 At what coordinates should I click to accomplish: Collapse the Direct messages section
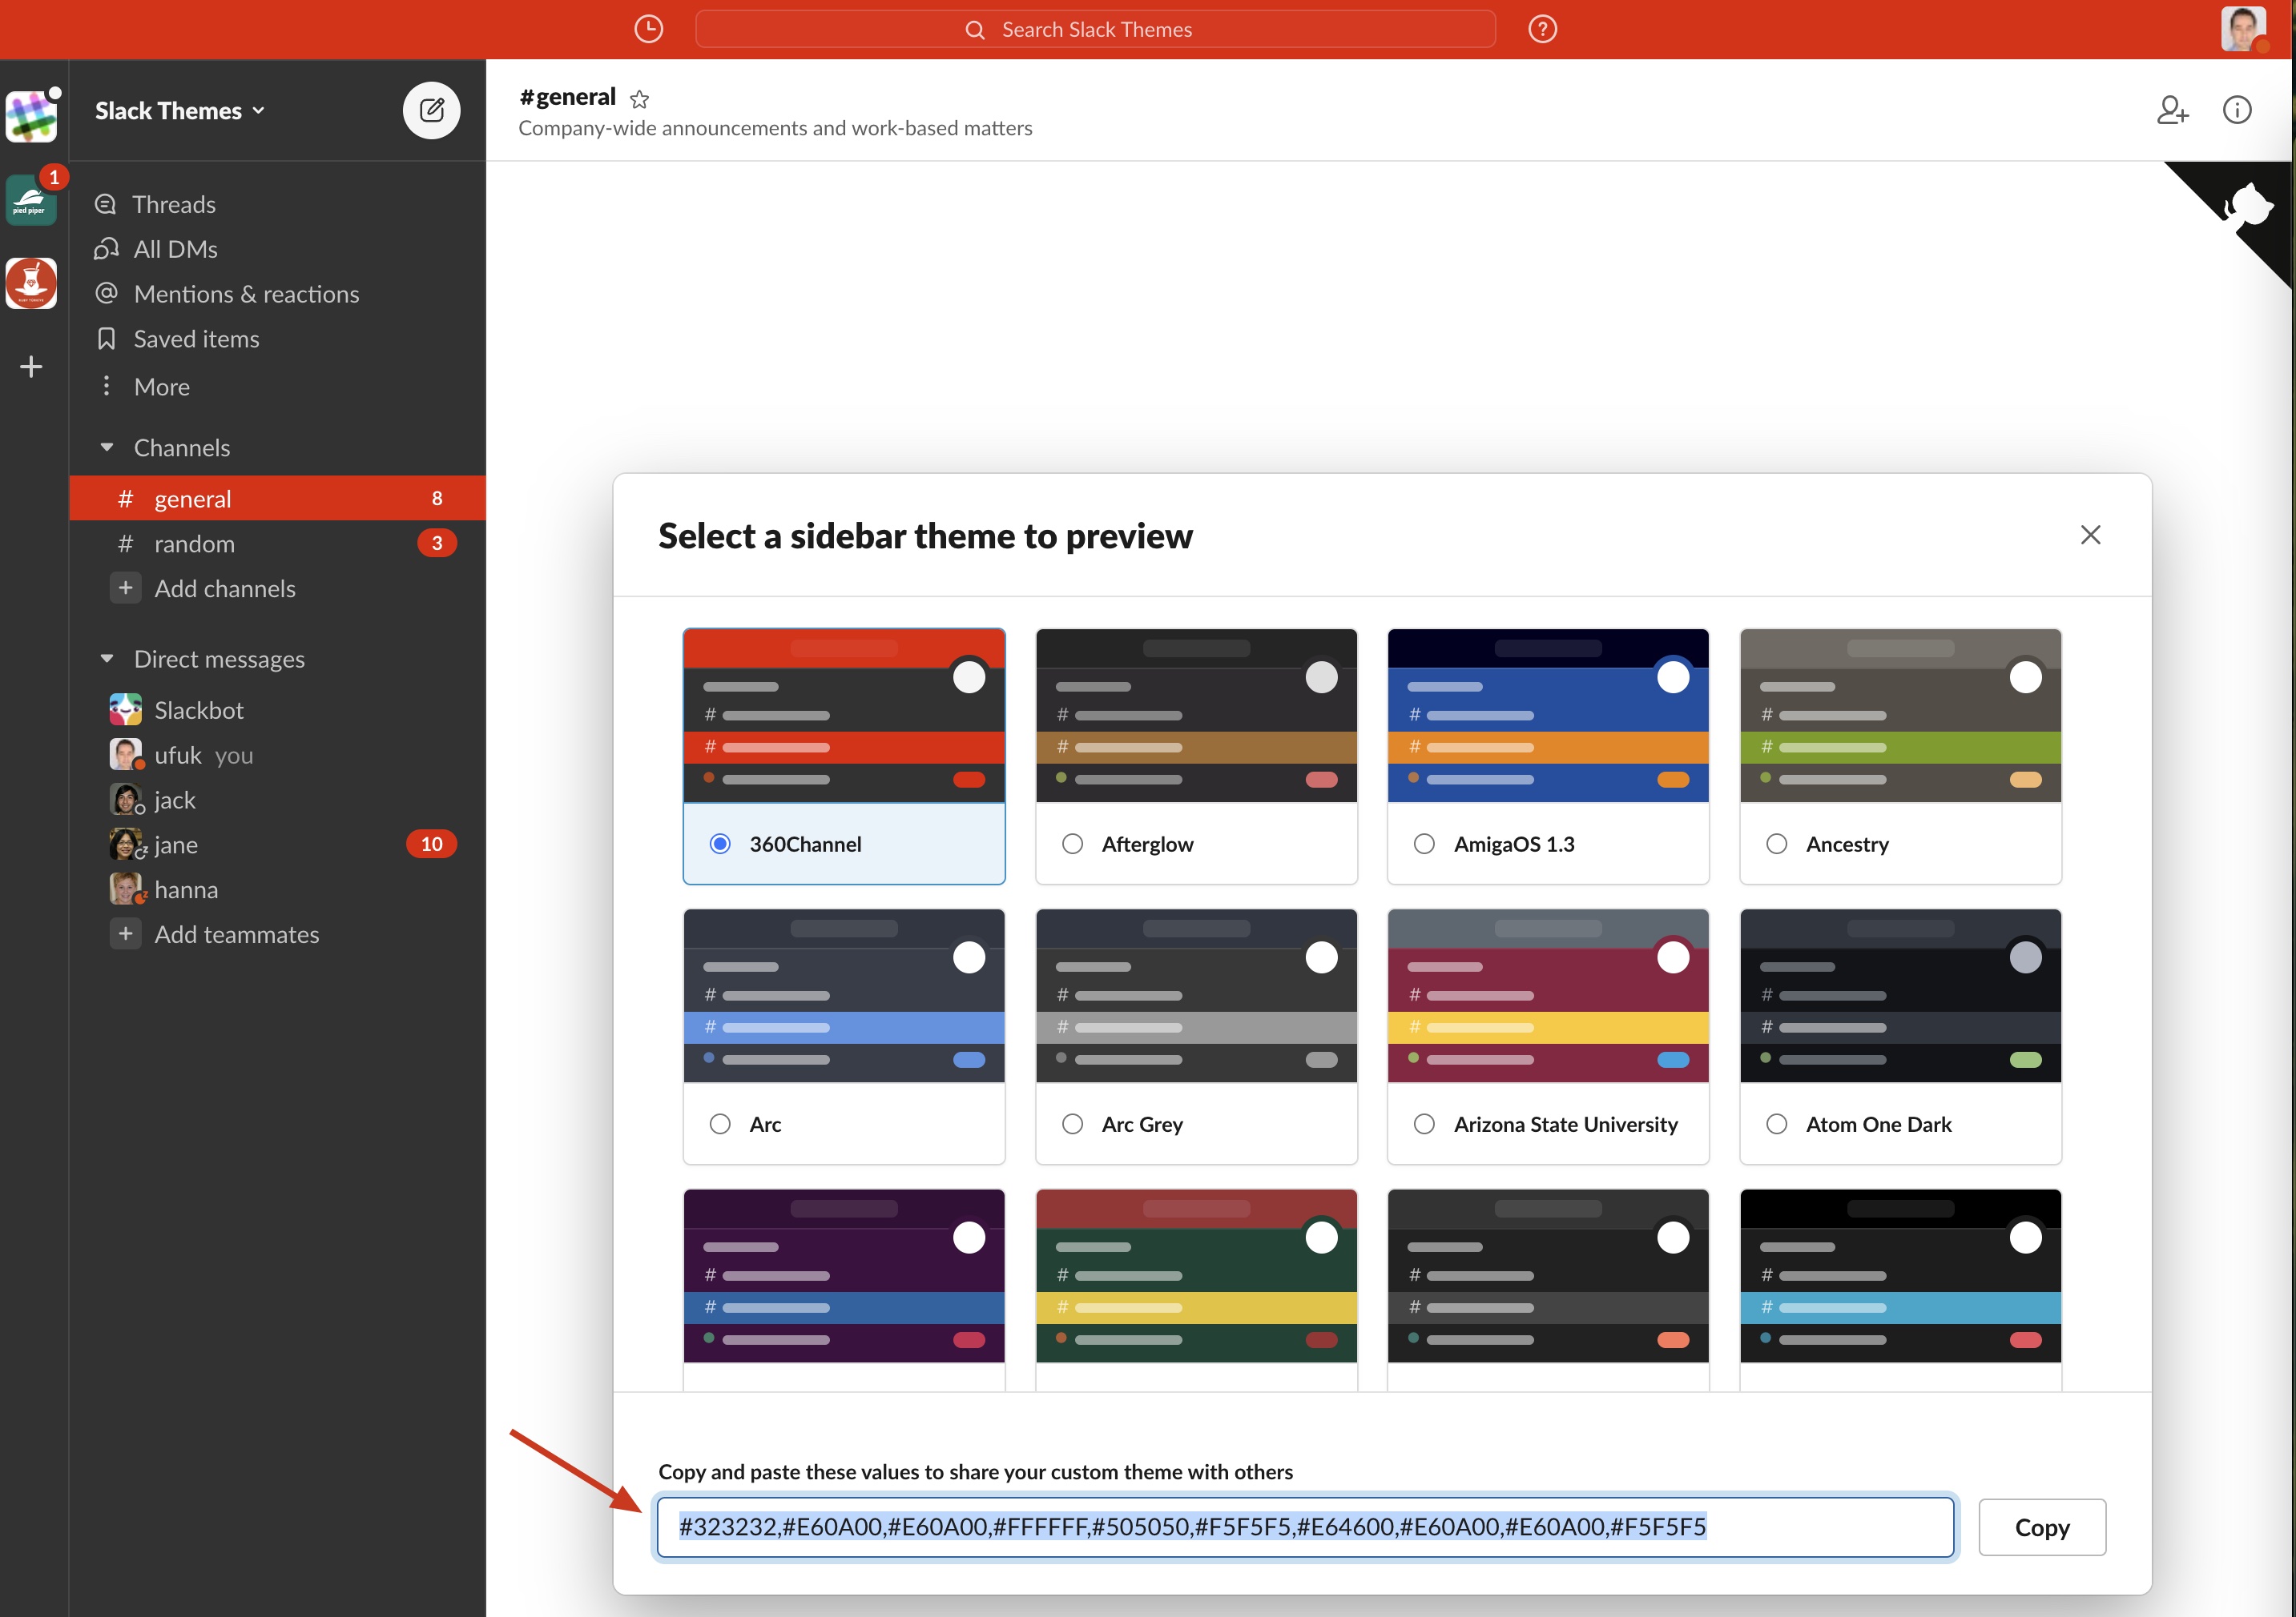(x=107, y=657)
